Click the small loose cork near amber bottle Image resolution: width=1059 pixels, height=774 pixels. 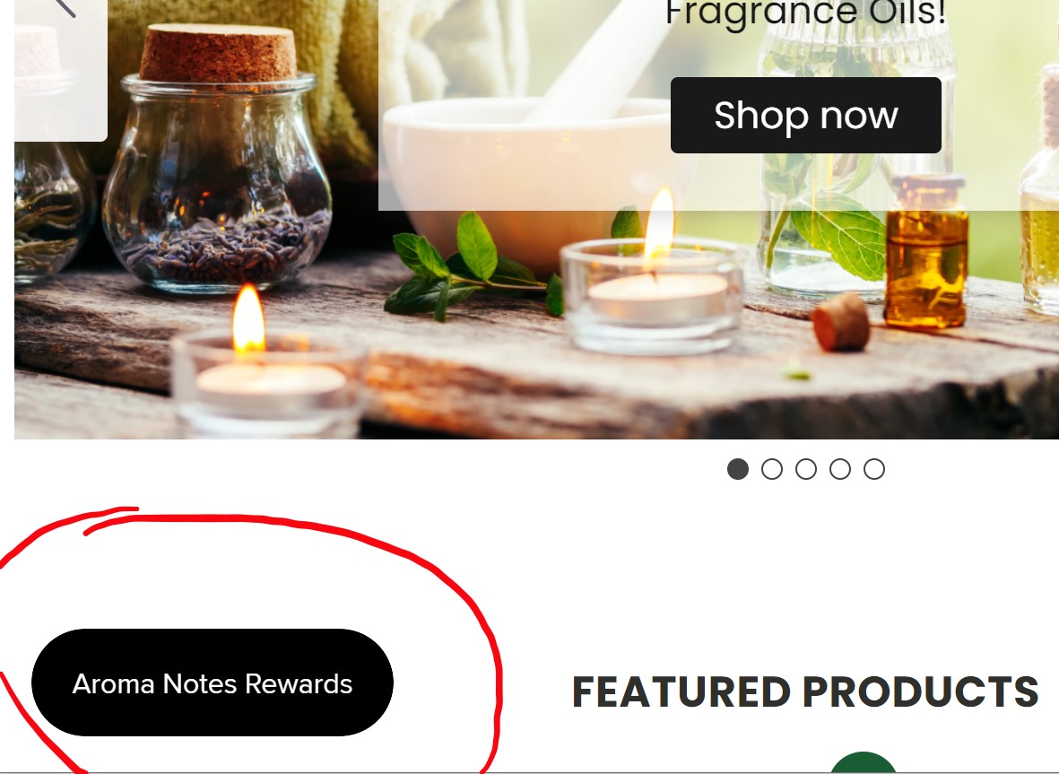(x=841, y=324)
